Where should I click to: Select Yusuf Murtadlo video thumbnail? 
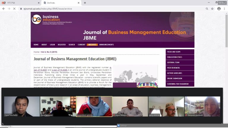tap(22, 106)
